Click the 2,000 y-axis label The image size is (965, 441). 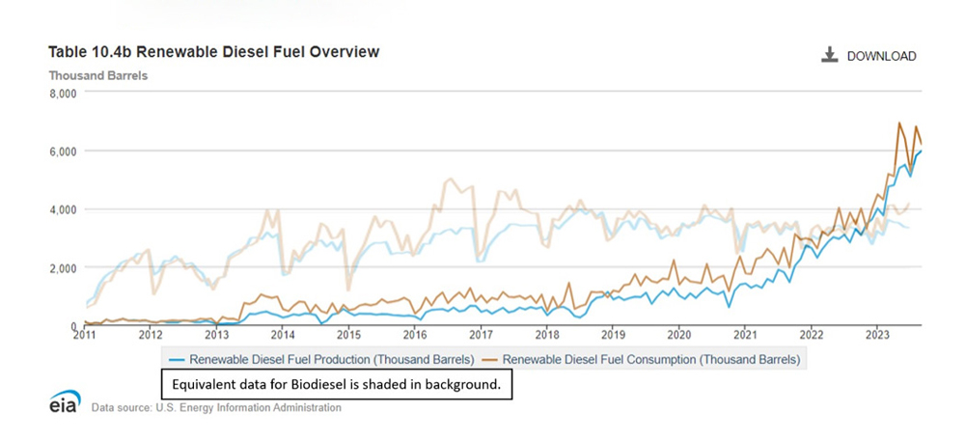62,268
